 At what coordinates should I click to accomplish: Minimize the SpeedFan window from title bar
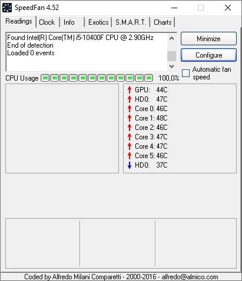(174, 8)
